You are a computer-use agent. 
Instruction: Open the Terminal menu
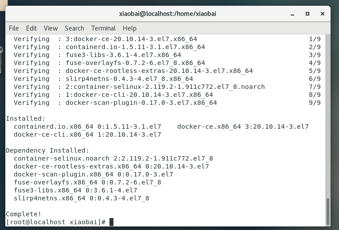pyautogui.click(x=103, y=28)
